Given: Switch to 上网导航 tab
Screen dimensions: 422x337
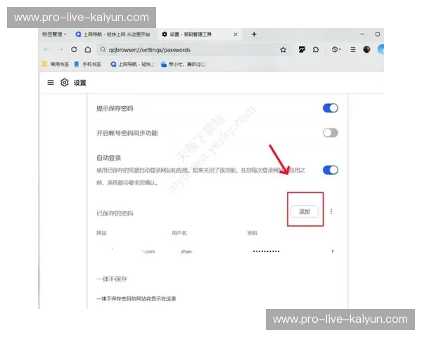Looking at the screenshot, I should (x=113, y=34).
